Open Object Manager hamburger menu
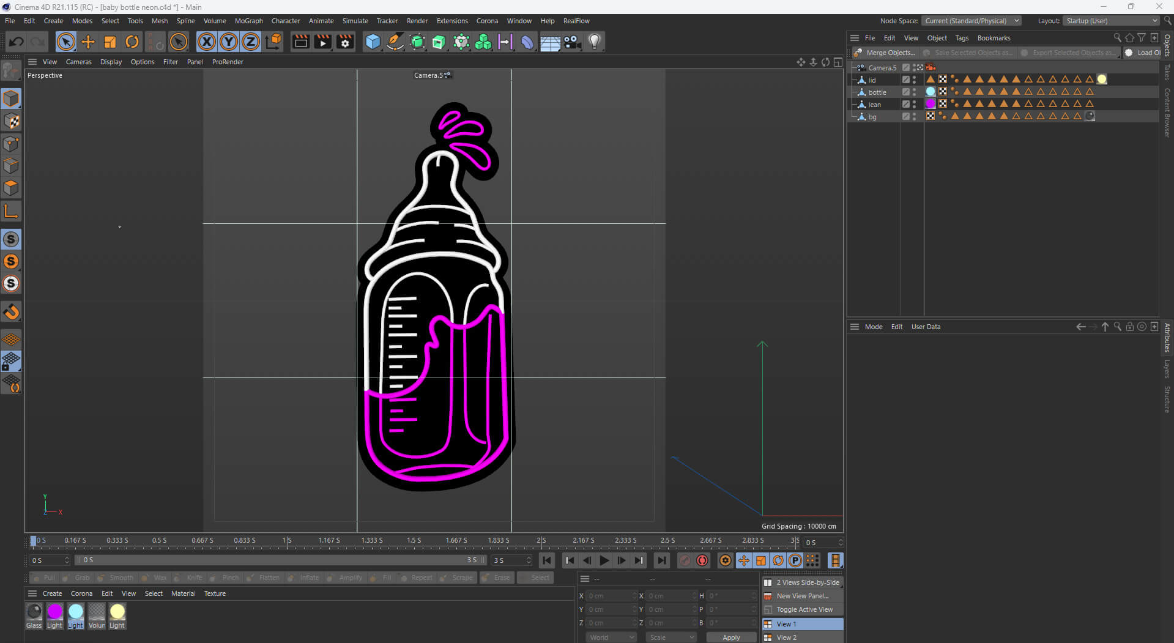 855,38
